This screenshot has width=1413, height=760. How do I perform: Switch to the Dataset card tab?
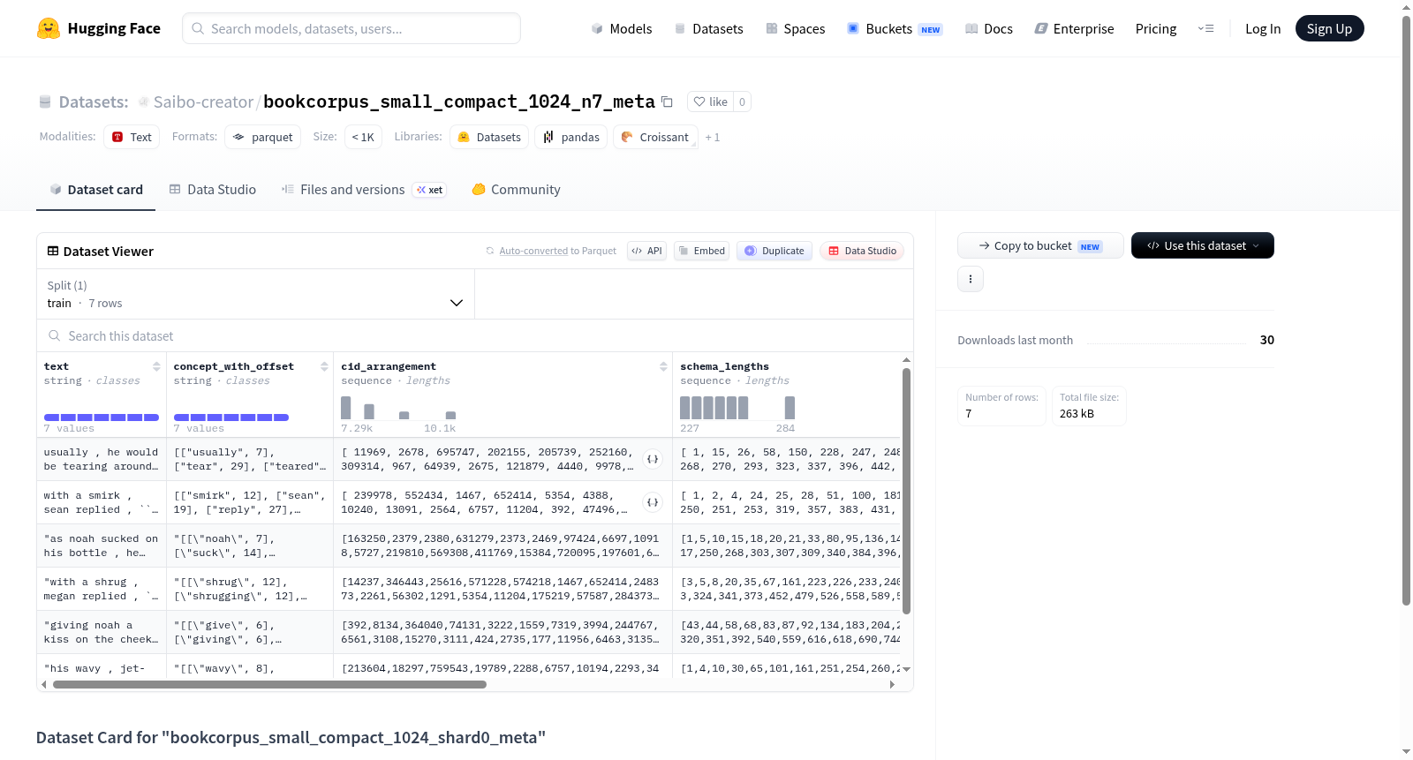95,189
